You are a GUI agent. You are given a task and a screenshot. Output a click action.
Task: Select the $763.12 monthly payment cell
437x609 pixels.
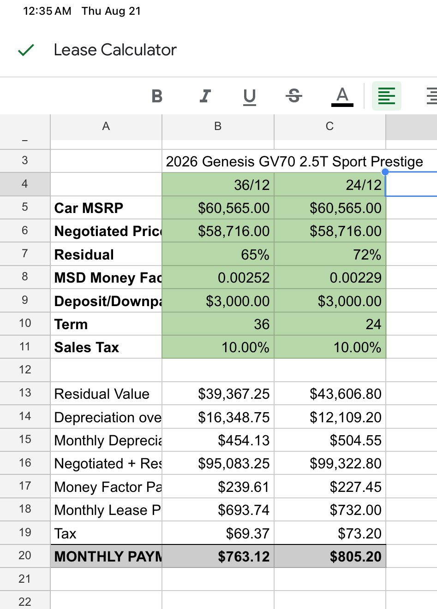tap(218, 556)
